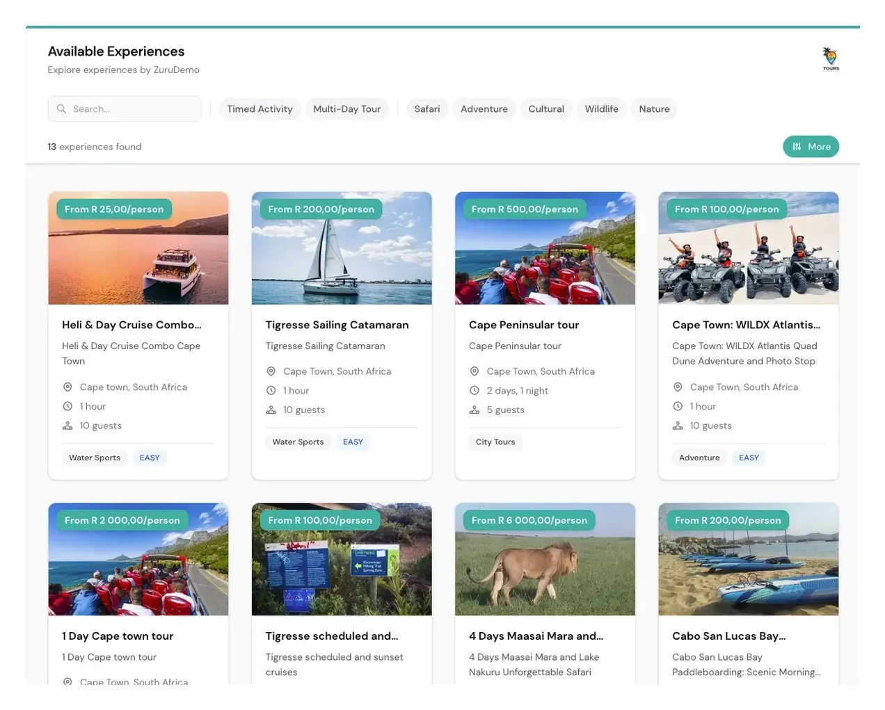Screen dimensions: 885x710
Task: Filter by Timed Activity
Action: tap(260, 109)
